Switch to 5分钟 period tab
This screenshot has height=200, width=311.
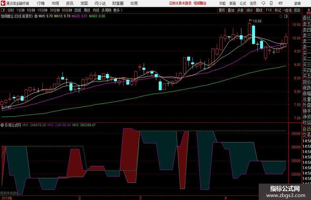[x=31, y=10]
